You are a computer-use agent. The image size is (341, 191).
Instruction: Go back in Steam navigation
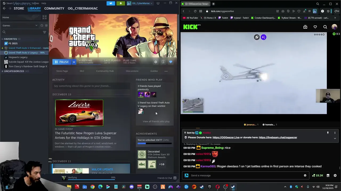(4, 8)
